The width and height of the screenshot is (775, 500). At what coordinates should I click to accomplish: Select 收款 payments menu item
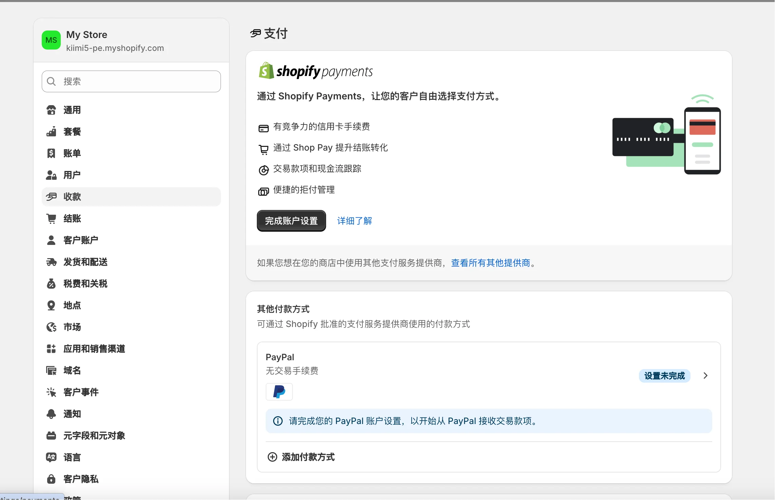click(131, 197)
